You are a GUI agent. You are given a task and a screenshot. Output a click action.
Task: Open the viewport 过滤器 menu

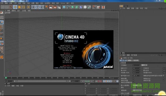(24, 10)
